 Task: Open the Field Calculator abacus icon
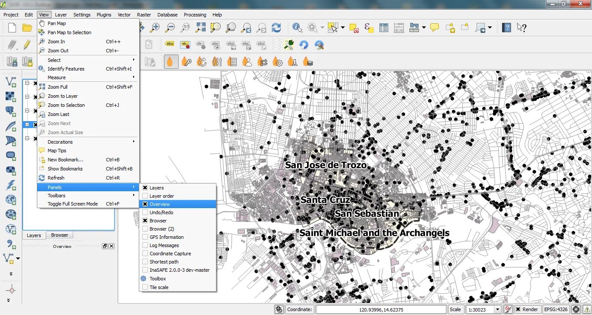point(399,28)
